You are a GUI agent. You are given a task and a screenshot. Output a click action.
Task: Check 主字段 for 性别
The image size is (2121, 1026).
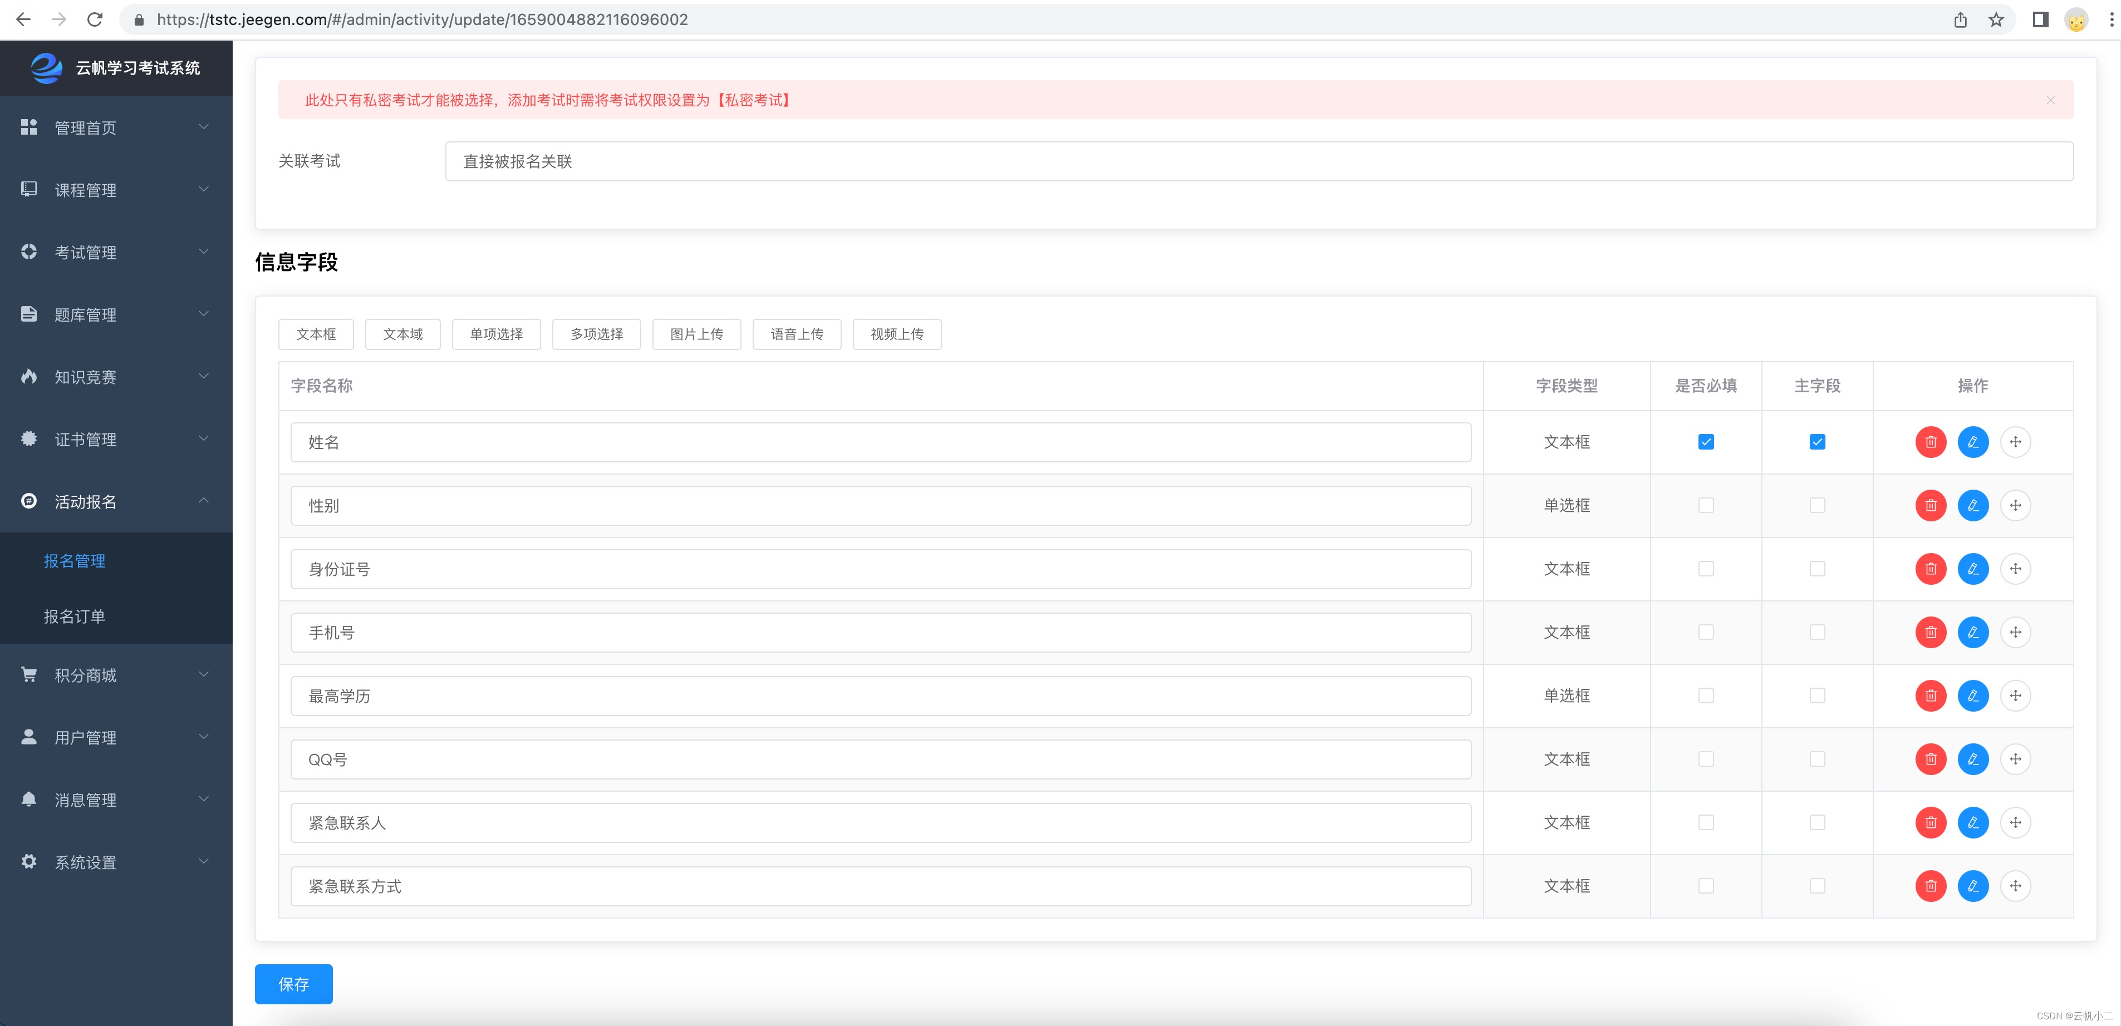pos(1817,505)
